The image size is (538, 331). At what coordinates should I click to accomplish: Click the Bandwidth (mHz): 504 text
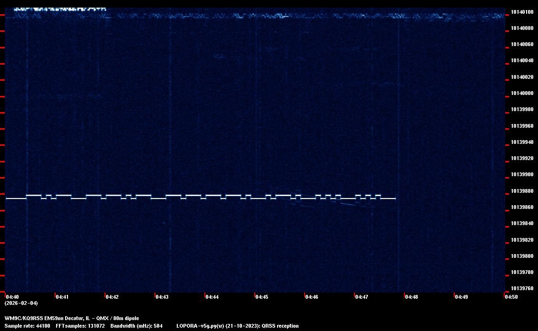tap(136, 326)
